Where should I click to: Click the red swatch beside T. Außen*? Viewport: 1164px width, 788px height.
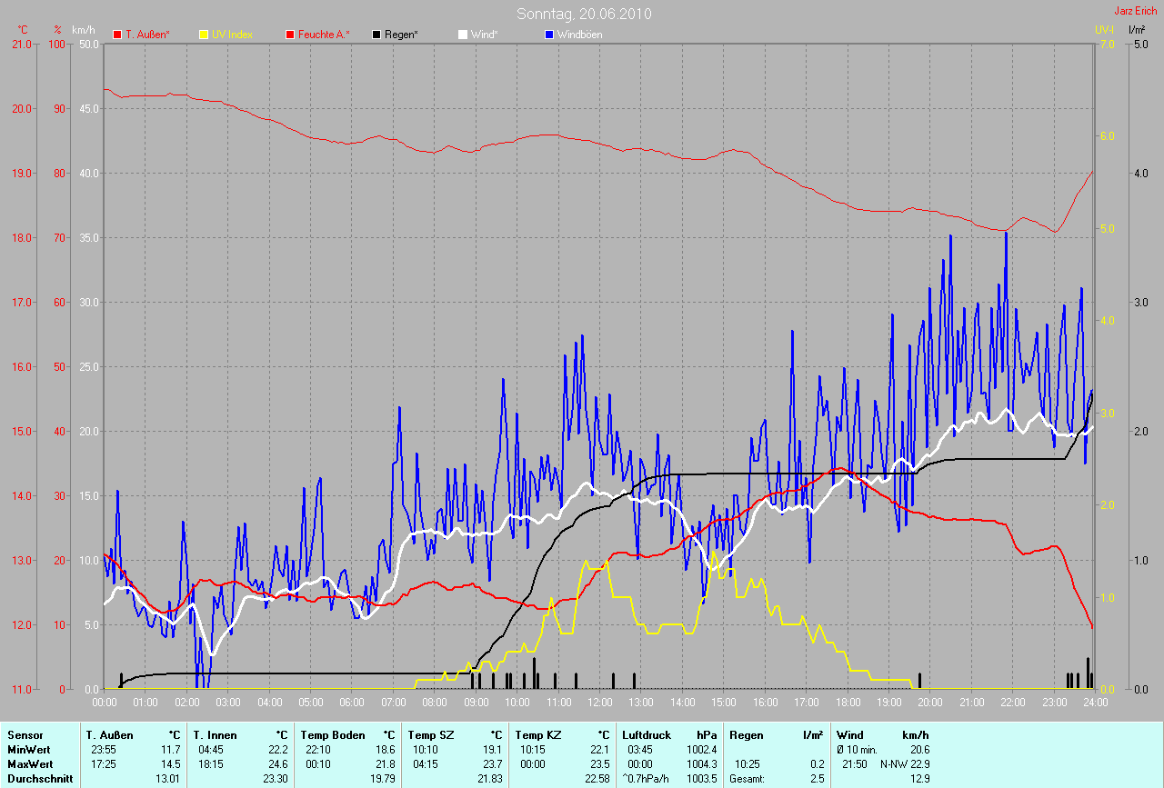[x=117, y=35]
